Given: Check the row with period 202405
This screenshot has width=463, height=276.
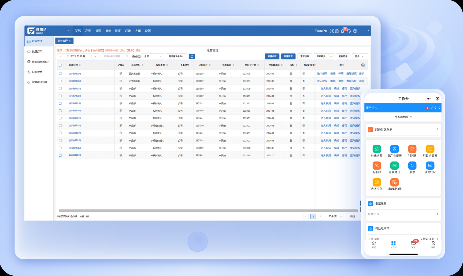Looking at the screenshot, I should click(x=60, y=73).
